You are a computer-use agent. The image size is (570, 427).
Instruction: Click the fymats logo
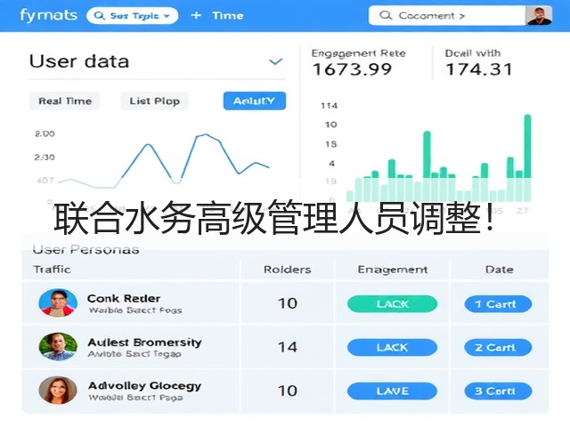pos(48,16)
